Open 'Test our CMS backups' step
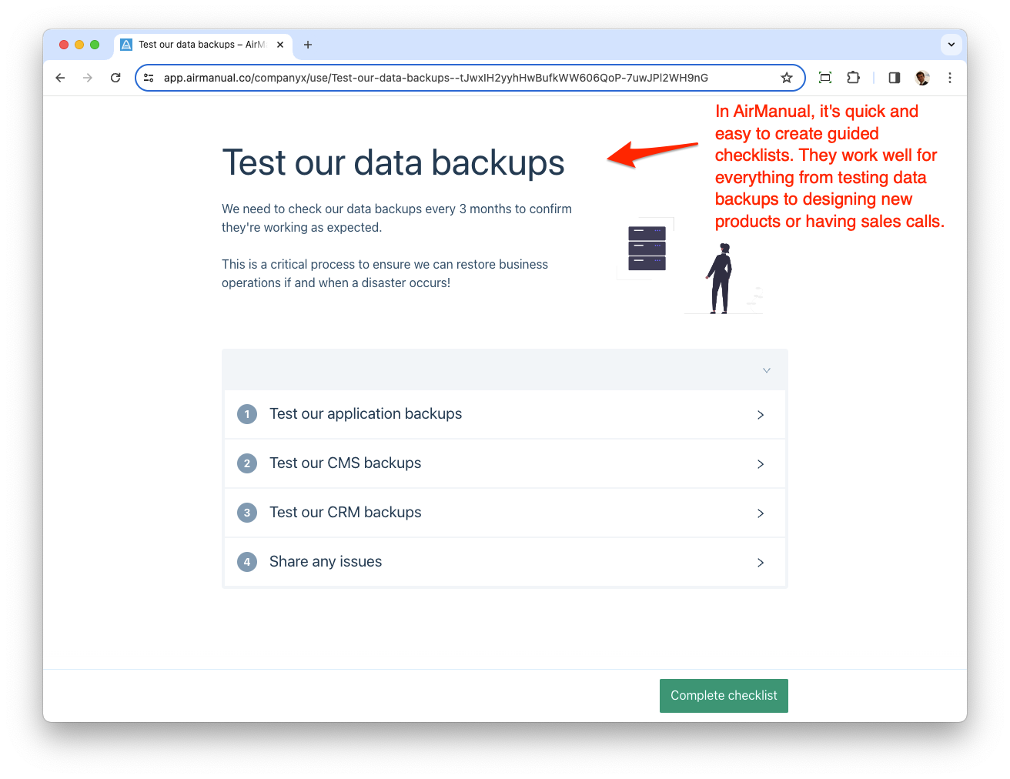This screenshot has height=779, width=1010. click(x=505, y=463)
